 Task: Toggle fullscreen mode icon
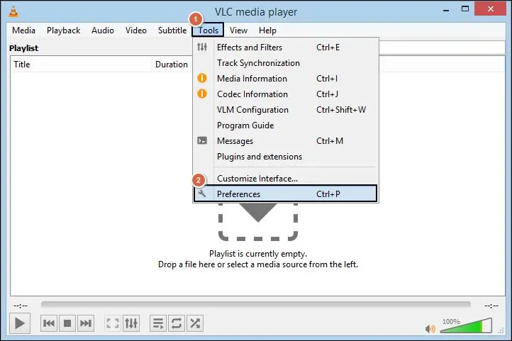113,323
